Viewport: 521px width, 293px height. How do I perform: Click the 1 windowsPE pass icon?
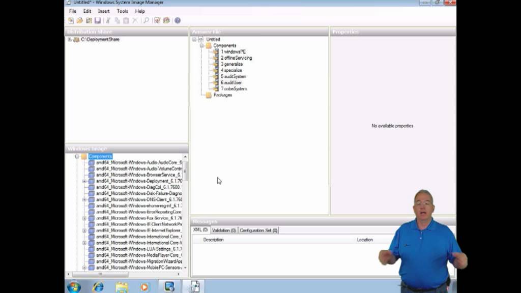[216, 52]
